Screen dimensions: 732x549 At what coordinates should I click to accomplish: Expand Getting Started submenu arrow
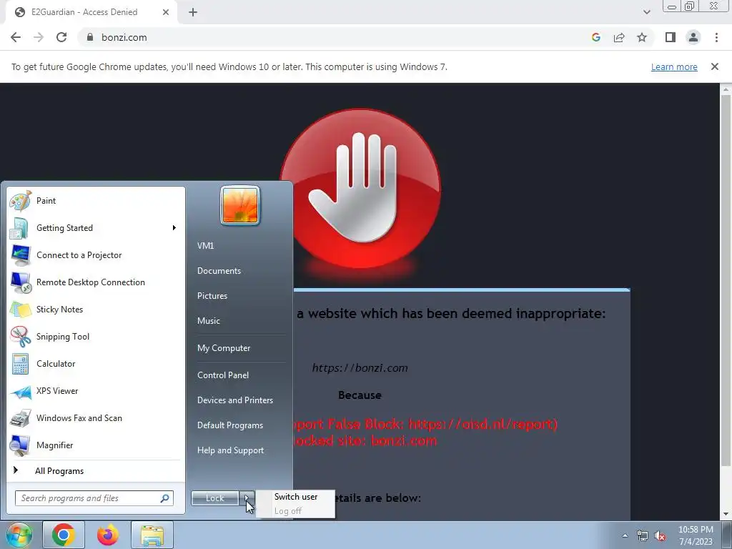pos(174,228)
